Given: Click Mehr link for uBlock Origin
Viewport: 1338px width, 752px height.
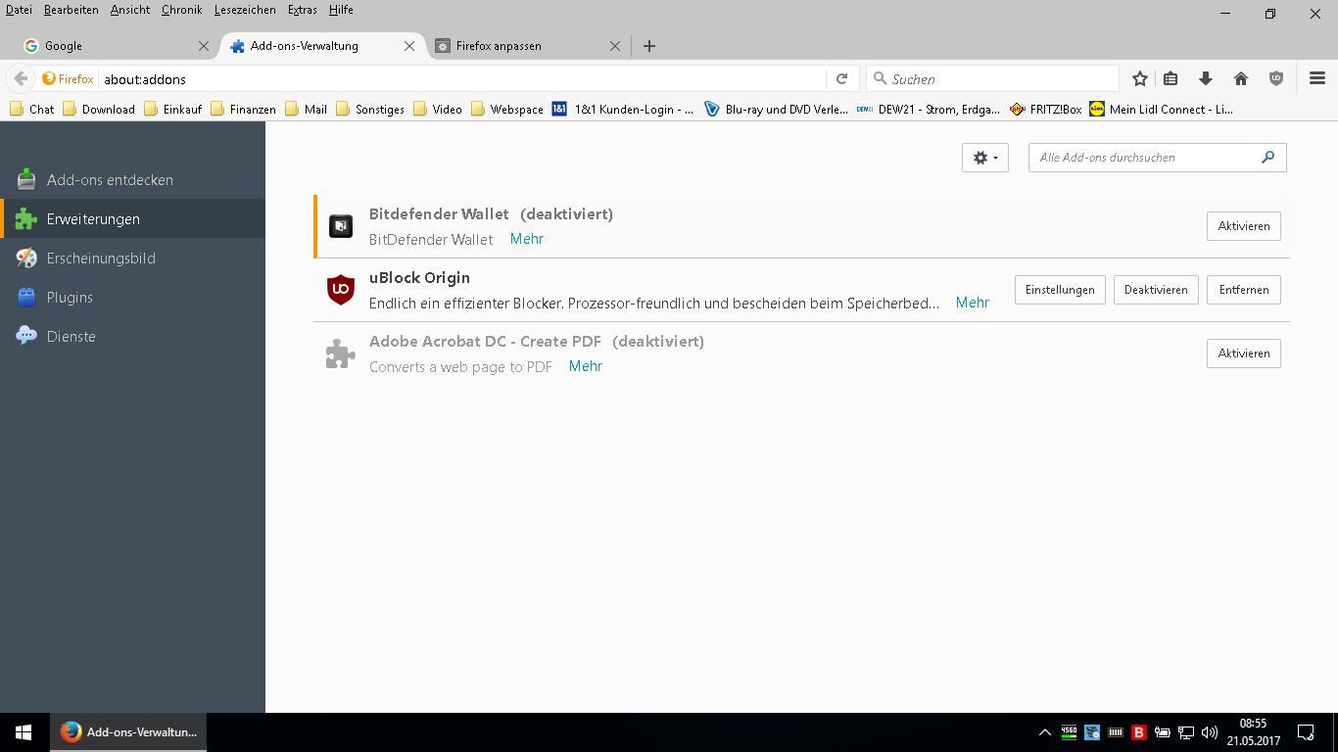Looking at the screenshot, I should (973, 303).
